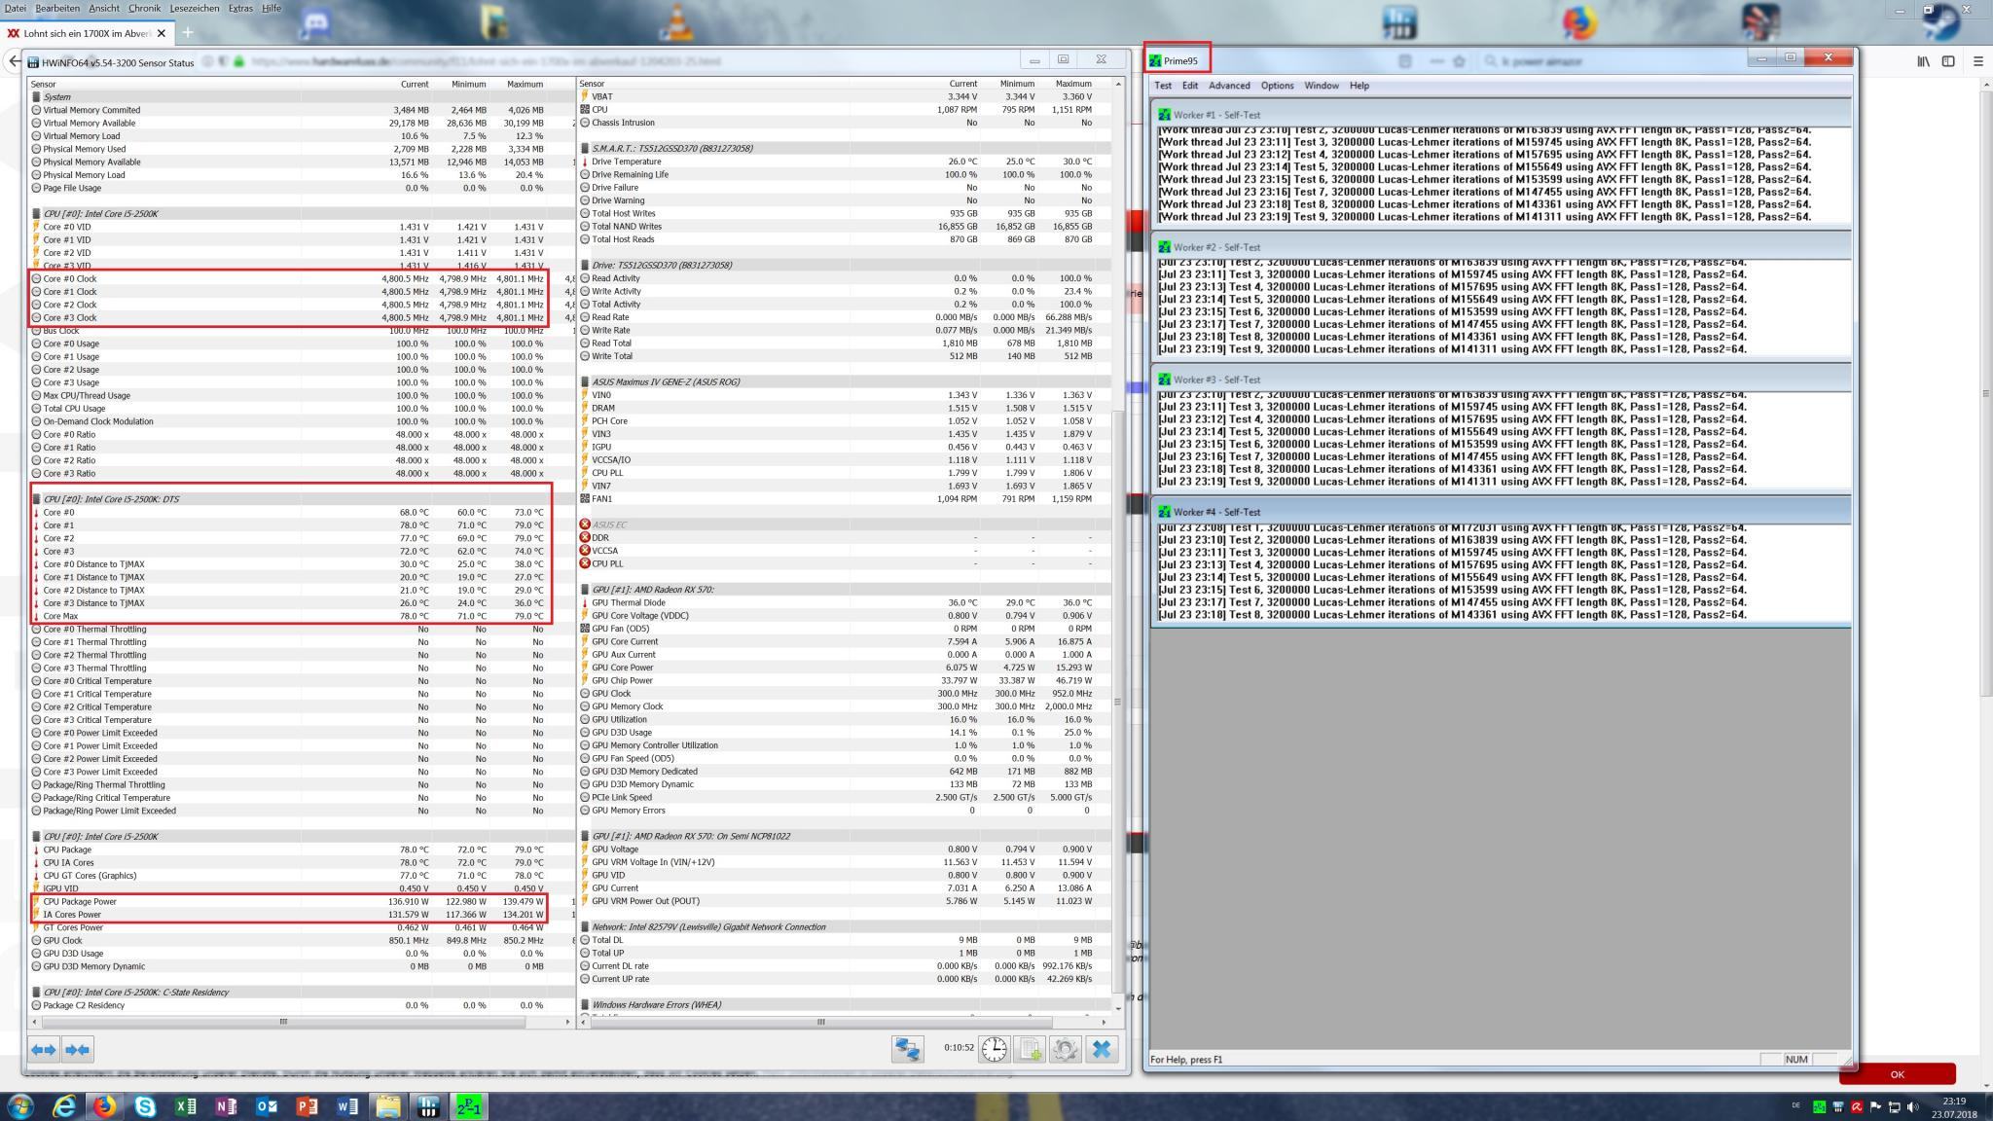The width and height of the screenshot is (1993, 1121).
Task: Open OneNote from the taskbar
Action: click(x=226, y=1106)
